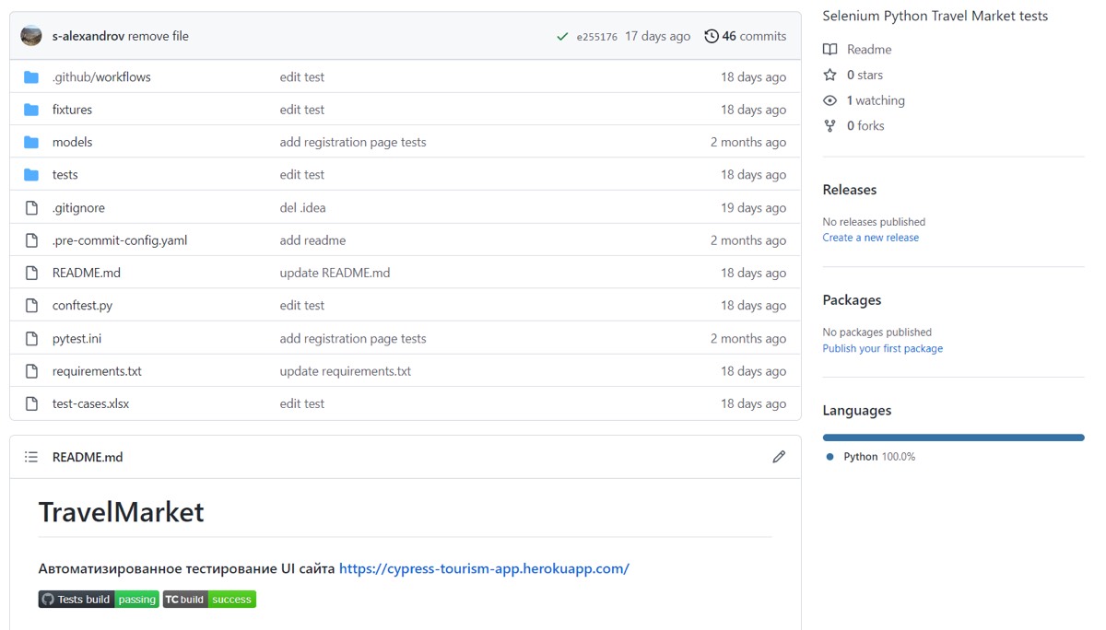Click Publish your first package link
The height and width of the screenshot is (630, 1106).
pos(882,349)
